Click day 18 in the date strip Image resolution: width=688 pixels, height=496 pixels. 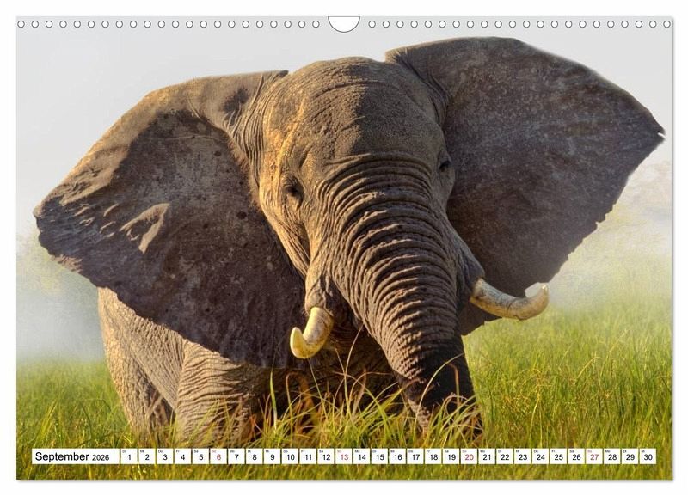tap(433, 456)
